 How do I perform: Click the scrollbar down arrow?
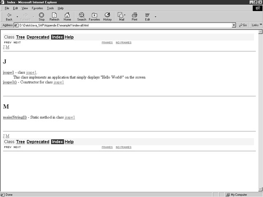[260, 189]
